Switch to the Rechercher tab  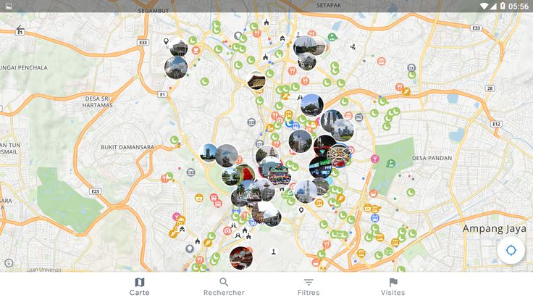pos(224,286)
